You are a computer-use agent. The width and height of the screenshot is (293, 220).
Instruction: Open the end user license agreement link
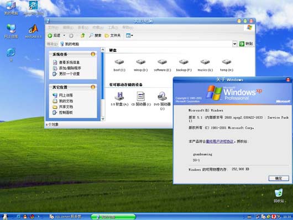point(219,142)
